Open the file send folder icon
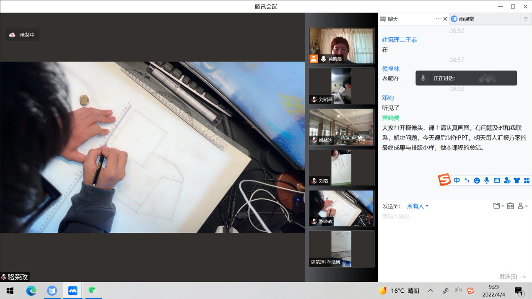The width and height of the screenshot is (532, 299). (498, 206)
